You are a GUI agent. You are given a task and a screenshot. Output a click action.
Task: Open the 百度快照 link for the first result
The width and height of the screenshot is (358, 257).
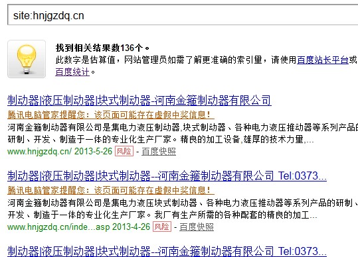(x=159, y=152)
